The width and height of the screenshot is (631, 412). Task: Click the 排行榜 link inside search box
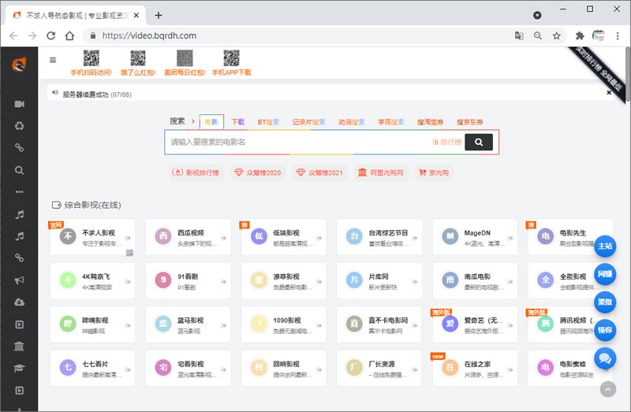447,142
